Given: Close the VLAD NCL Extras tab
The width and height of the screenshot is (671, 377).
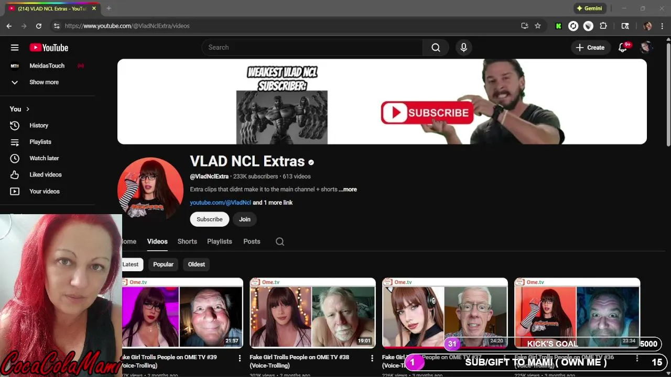Looking at the screenshot, I should click(94, 8).
